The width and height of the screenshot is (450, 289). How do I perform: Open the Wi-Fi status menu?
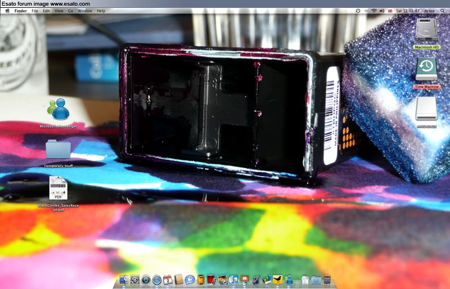point(373,11)
